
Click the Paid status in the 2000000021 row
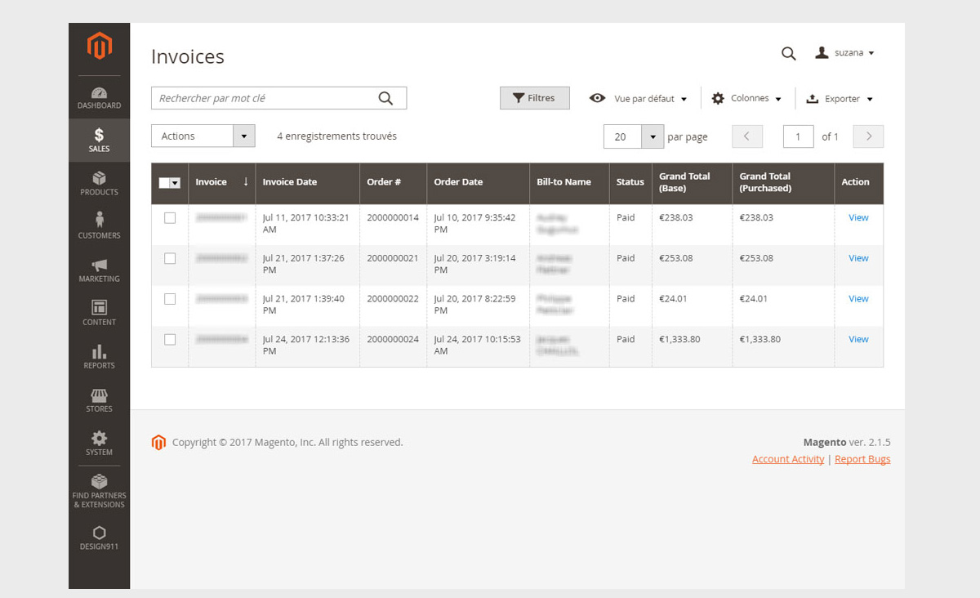(x=626, y=258)
